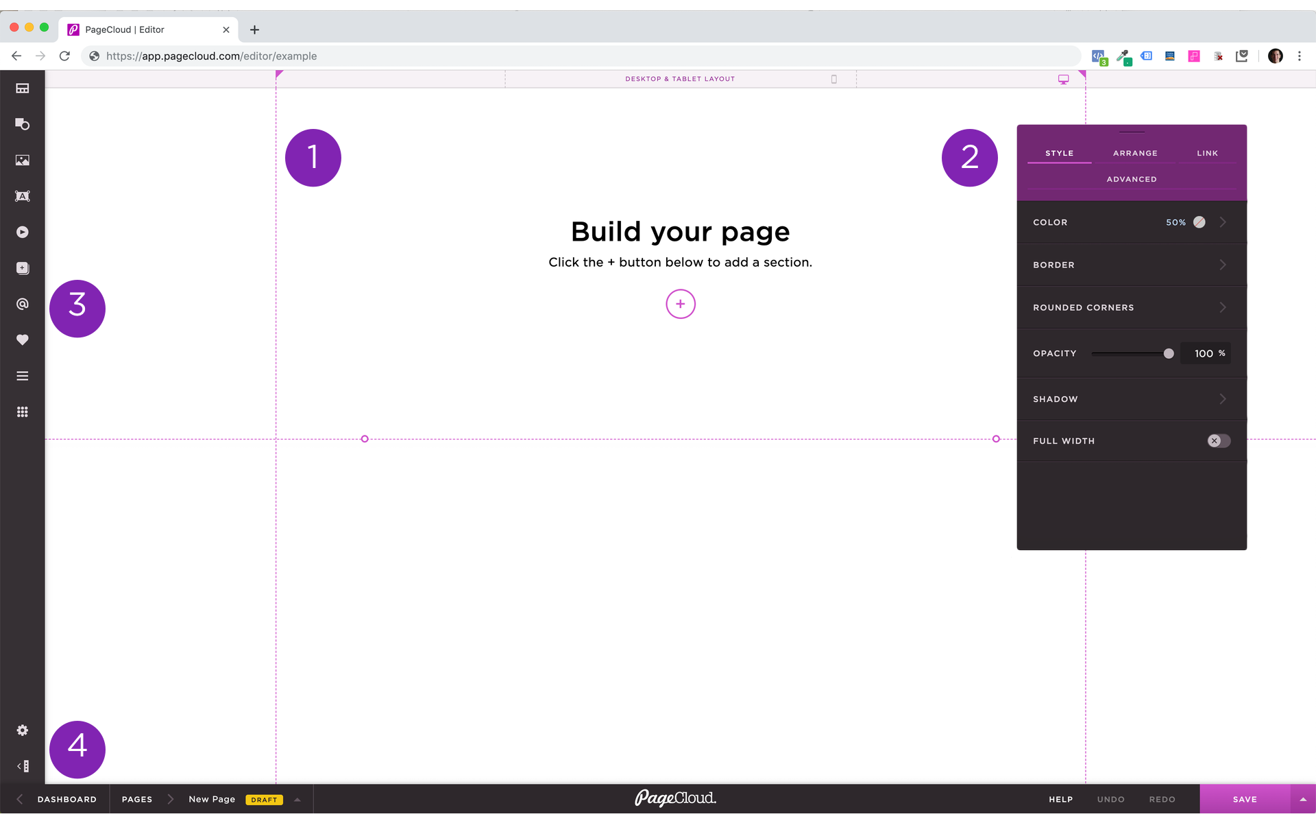Open the Video play icon in sidebar
Screen dimensions: 1316x823
point(23,232)
